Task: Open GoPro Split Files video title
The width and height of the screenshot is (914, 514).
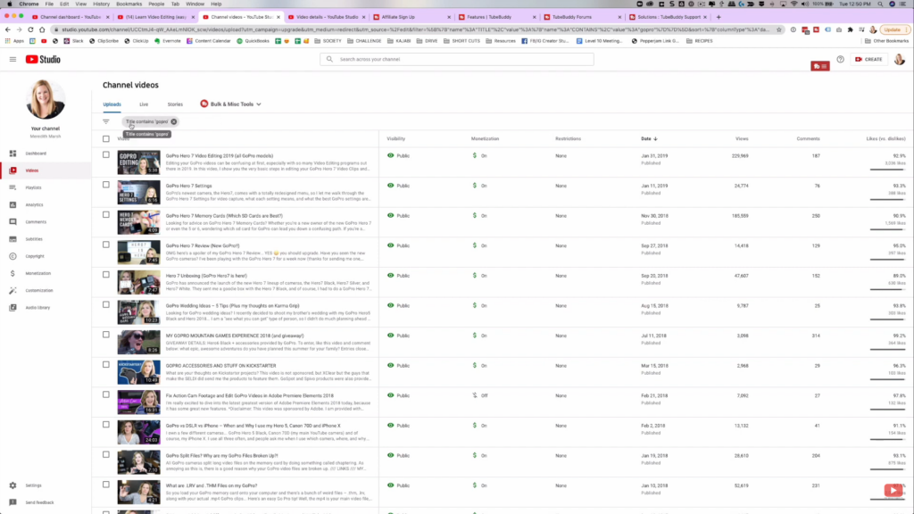Action: click(222, 456)
